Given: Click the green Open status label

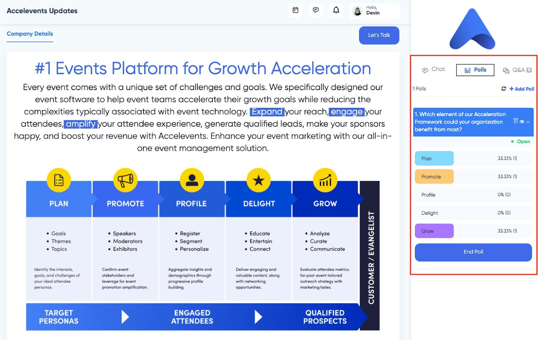Looking at the screenshot, I should click(x=521, y=141).
